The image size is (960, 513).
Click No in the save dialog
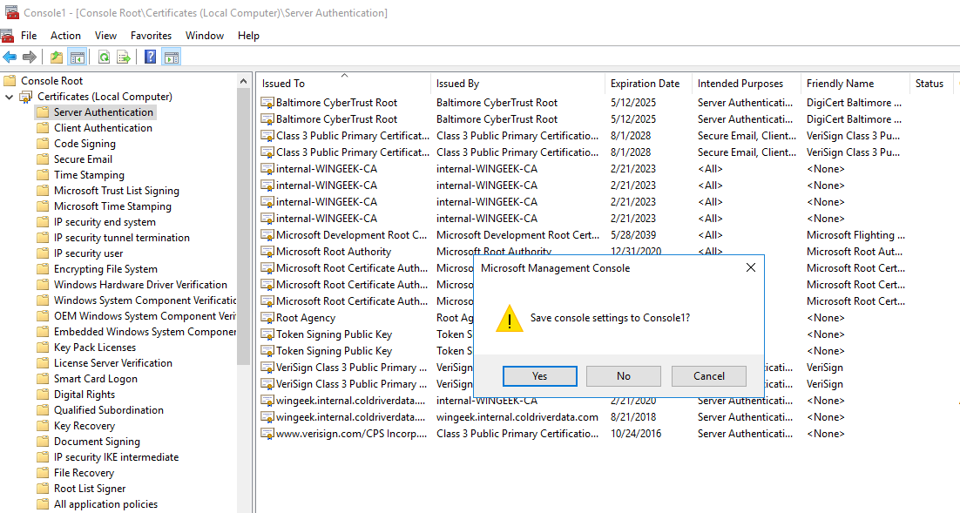click(623, 376)
